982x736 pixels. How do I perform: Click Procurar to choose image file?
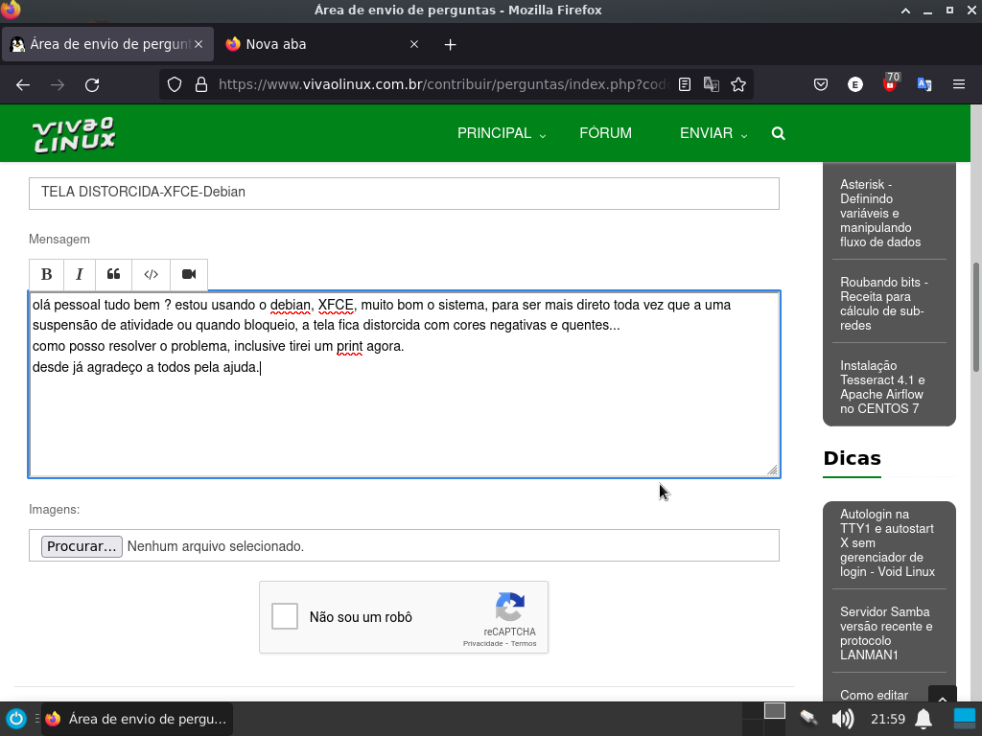tap(82, 545)
